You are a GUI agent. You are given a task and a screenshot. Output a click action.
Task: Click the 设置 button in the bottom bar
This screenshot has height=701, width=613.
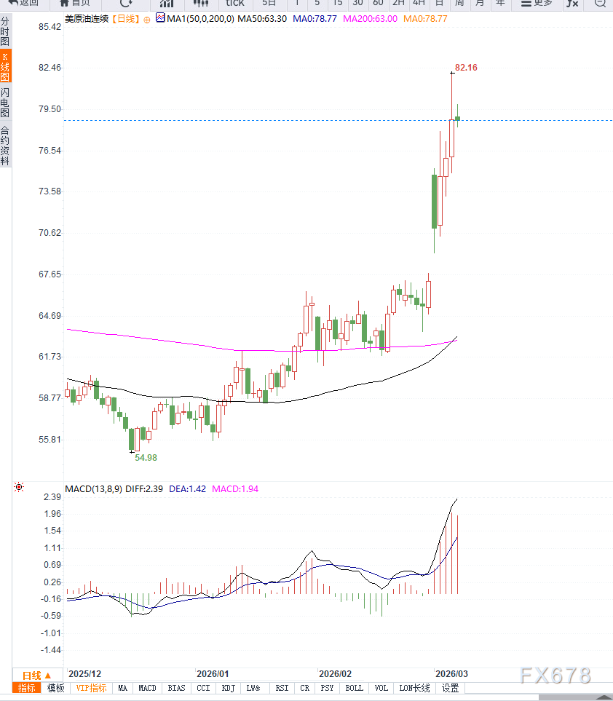tap(451, 688)
